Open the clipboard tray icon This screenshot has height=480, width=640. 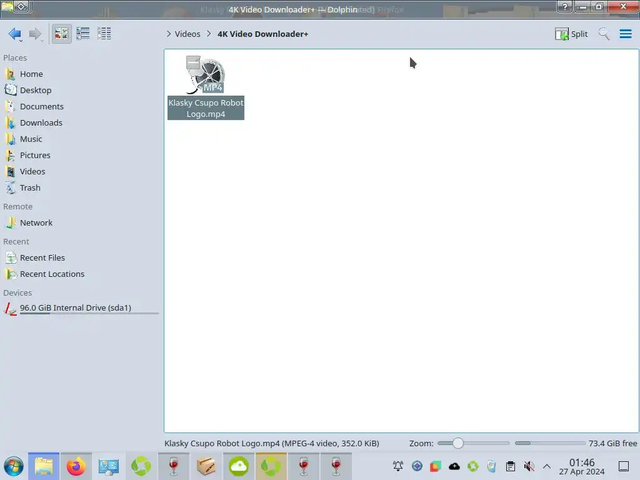coord(510,466)
